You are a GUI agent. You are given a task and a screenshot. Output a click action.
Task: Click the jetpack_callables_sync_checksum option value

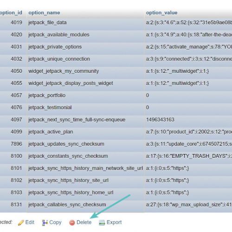pyautogui.click(x=189, y=205)
